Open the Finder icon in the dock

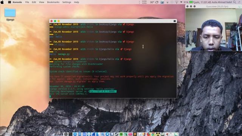click(98, 134)
